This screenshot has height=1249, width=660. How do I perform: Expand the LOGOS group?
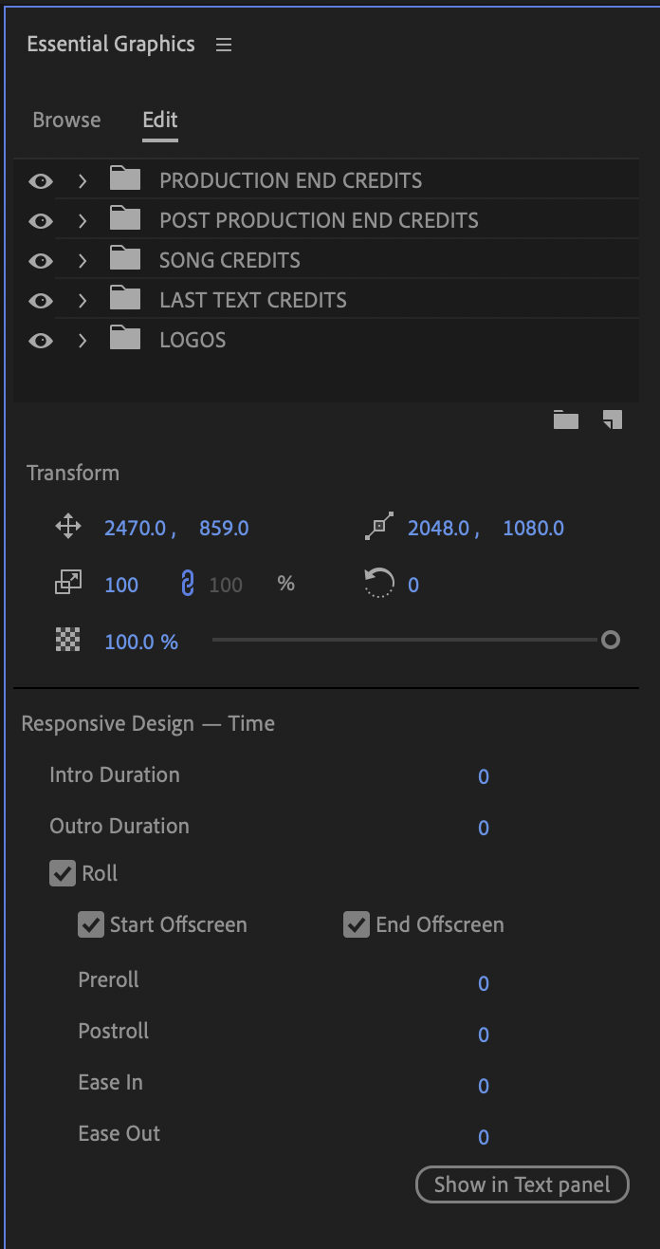point(82,340)
